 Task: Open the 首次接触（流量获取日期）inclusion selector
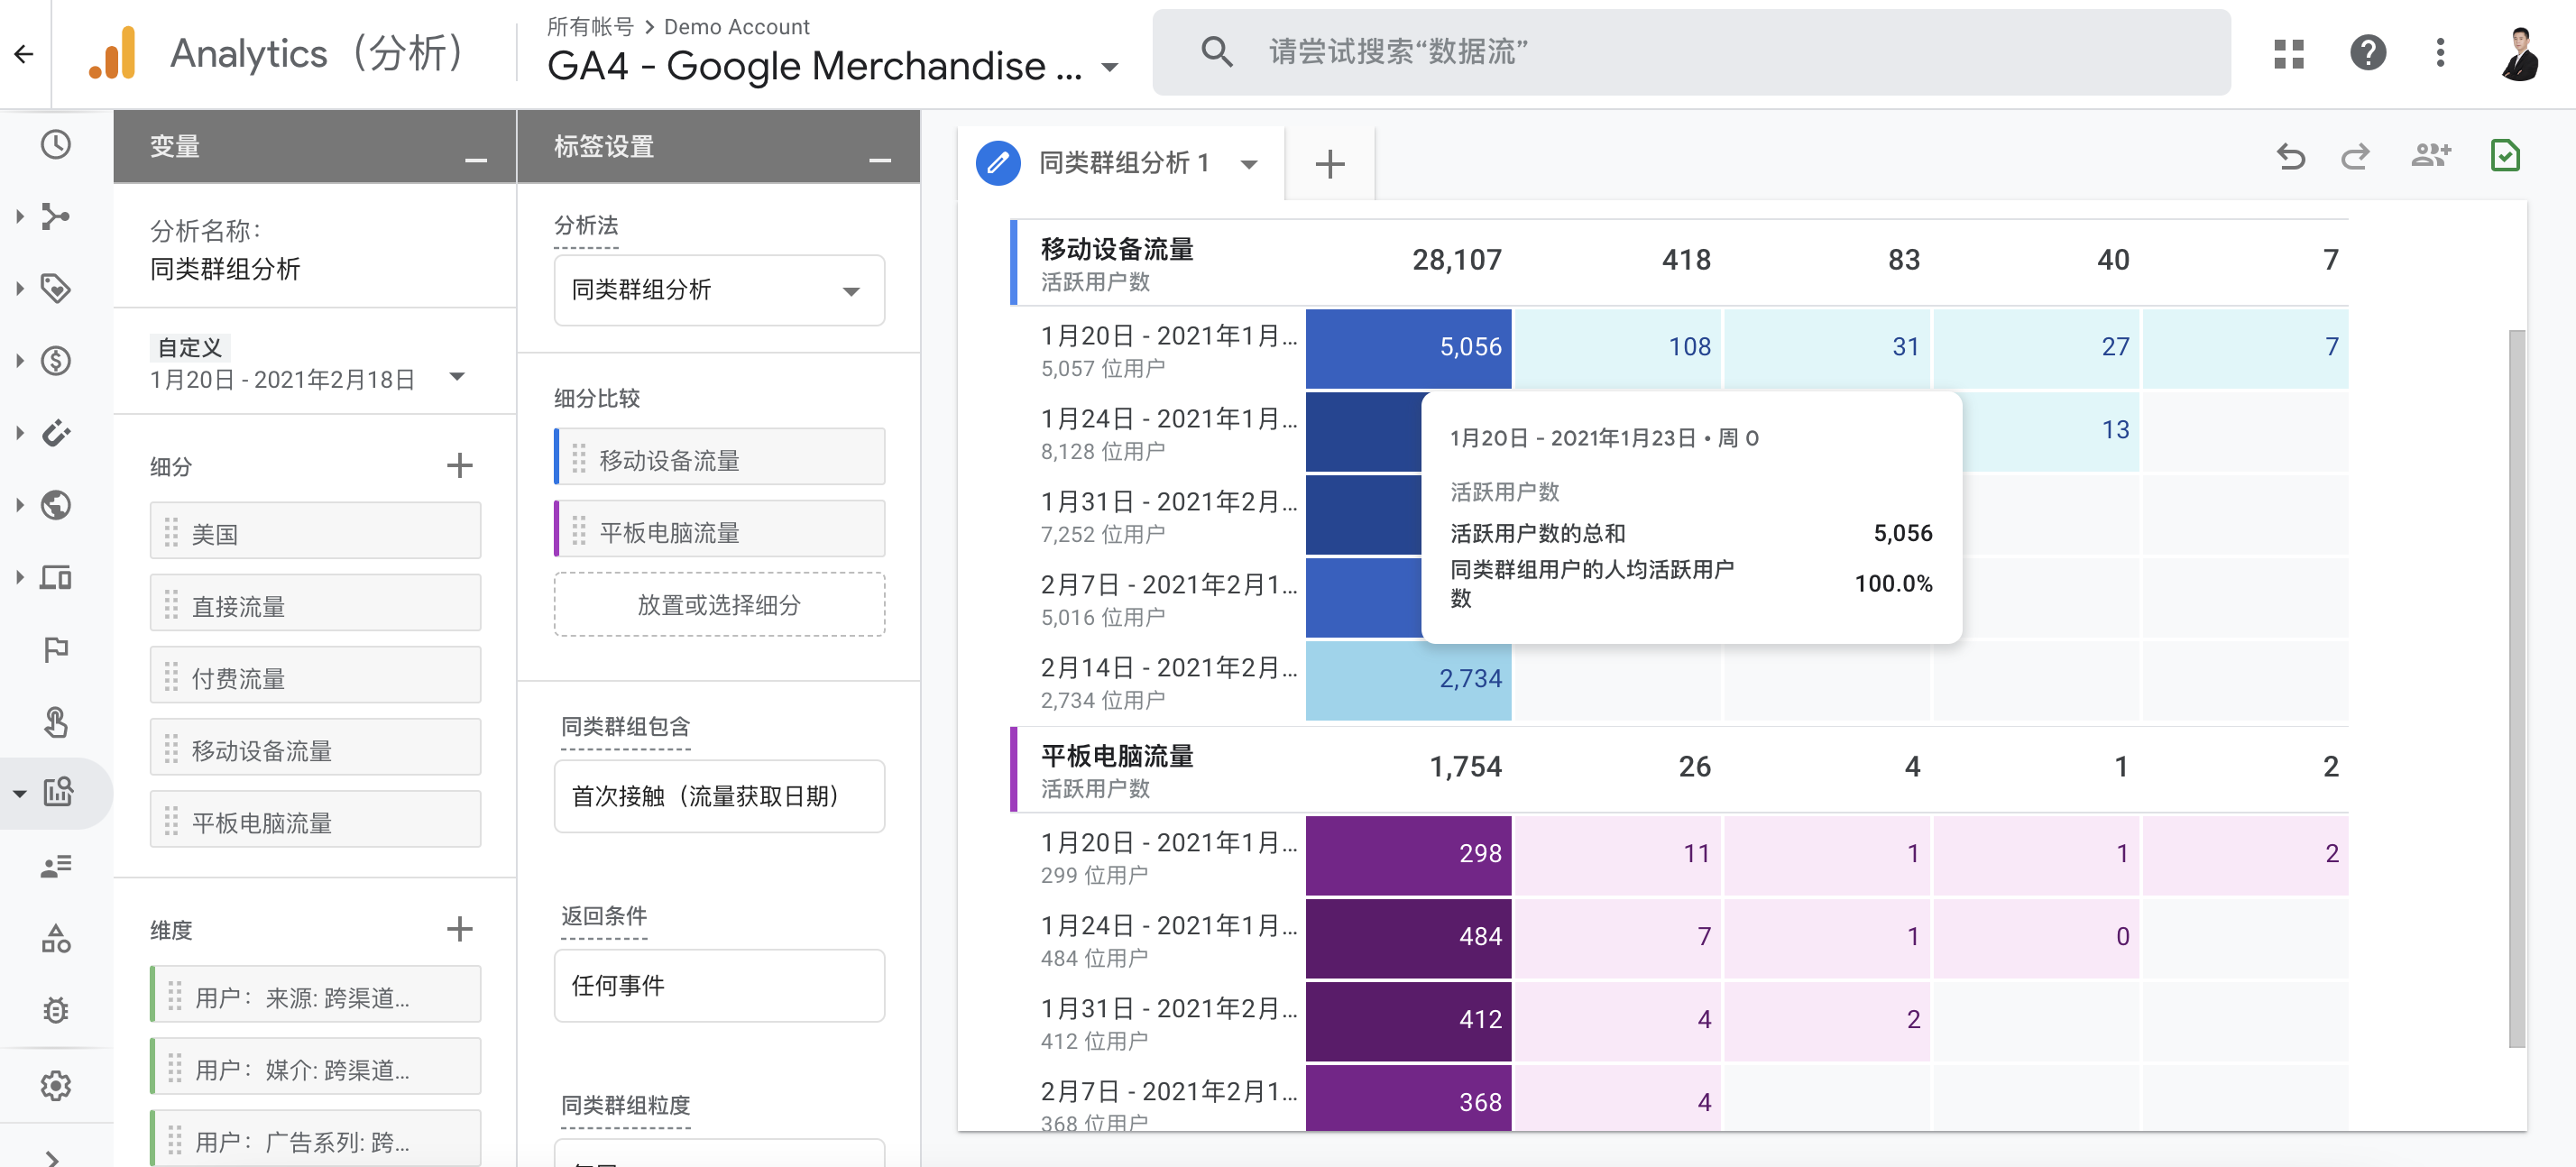click(719, 797)
